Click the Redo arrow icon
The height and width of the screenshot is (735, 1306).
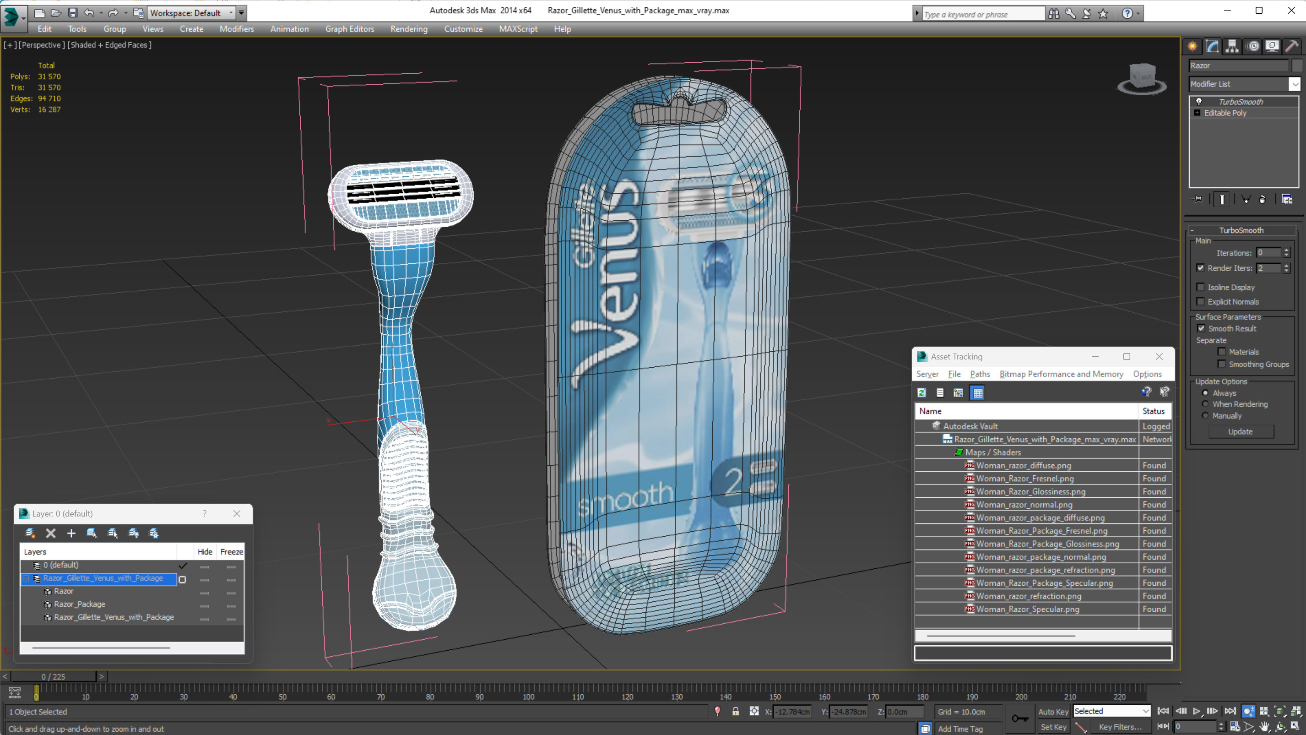pos(113,13)
